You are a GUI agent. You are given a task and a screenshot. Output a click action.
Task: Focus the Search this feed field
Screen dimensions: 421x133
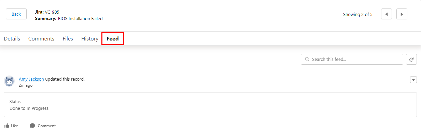[352, 59]
